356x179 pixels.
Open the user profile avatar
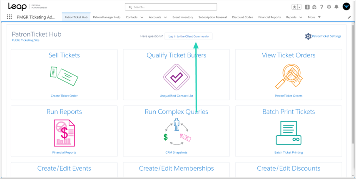(x=346, y=7)
